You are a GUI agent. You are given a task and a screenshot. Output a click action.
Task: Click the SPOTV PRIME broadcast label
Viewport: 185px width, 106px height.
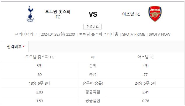click(133, 34)
